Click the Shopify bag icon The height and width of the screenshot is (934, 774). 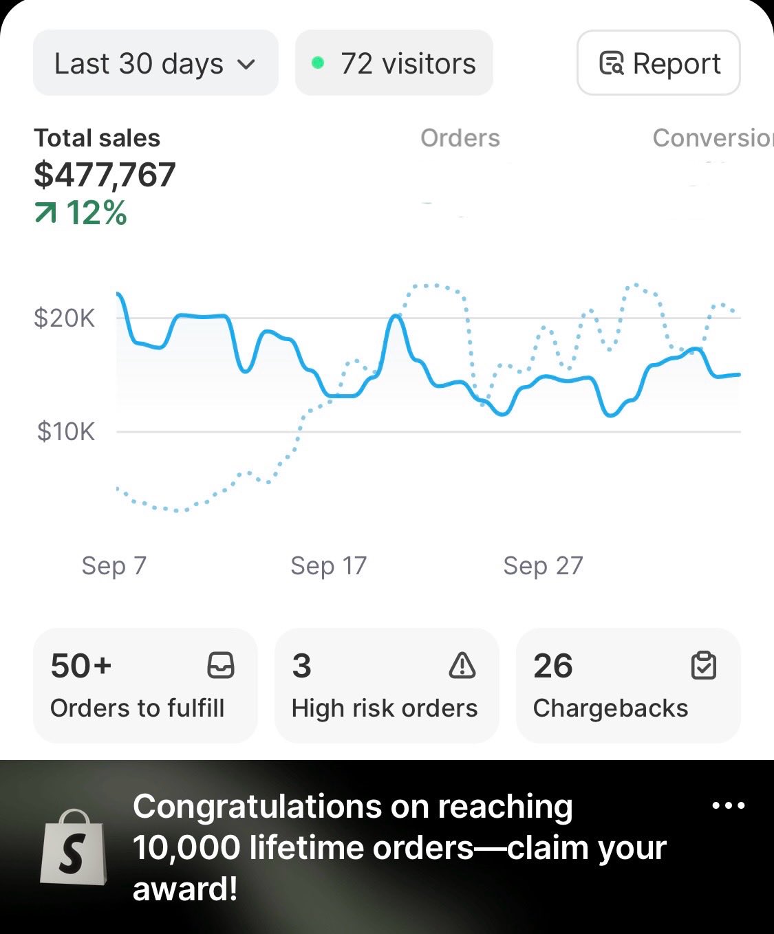[x=73, y=848]
